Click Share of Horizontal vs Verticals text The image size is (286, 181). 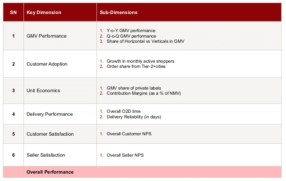(145, 41)
